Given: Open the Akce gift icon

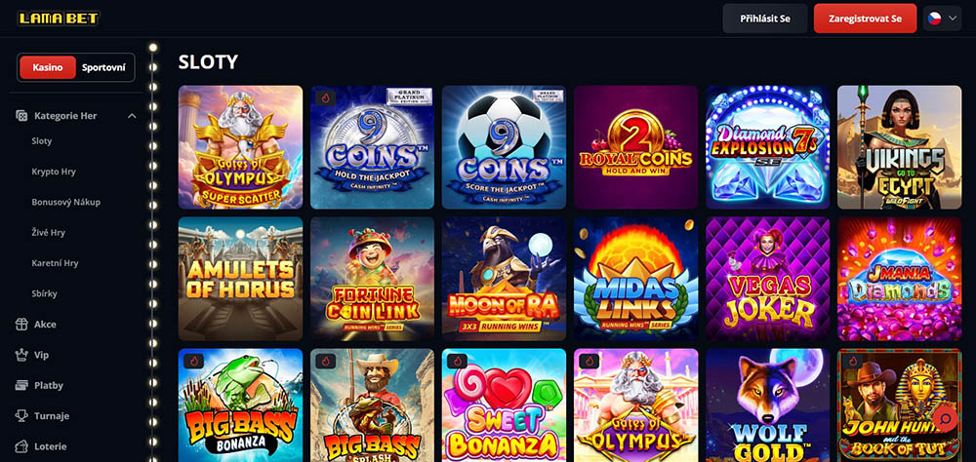Looking at the screenshot, I should pos(21,324).
